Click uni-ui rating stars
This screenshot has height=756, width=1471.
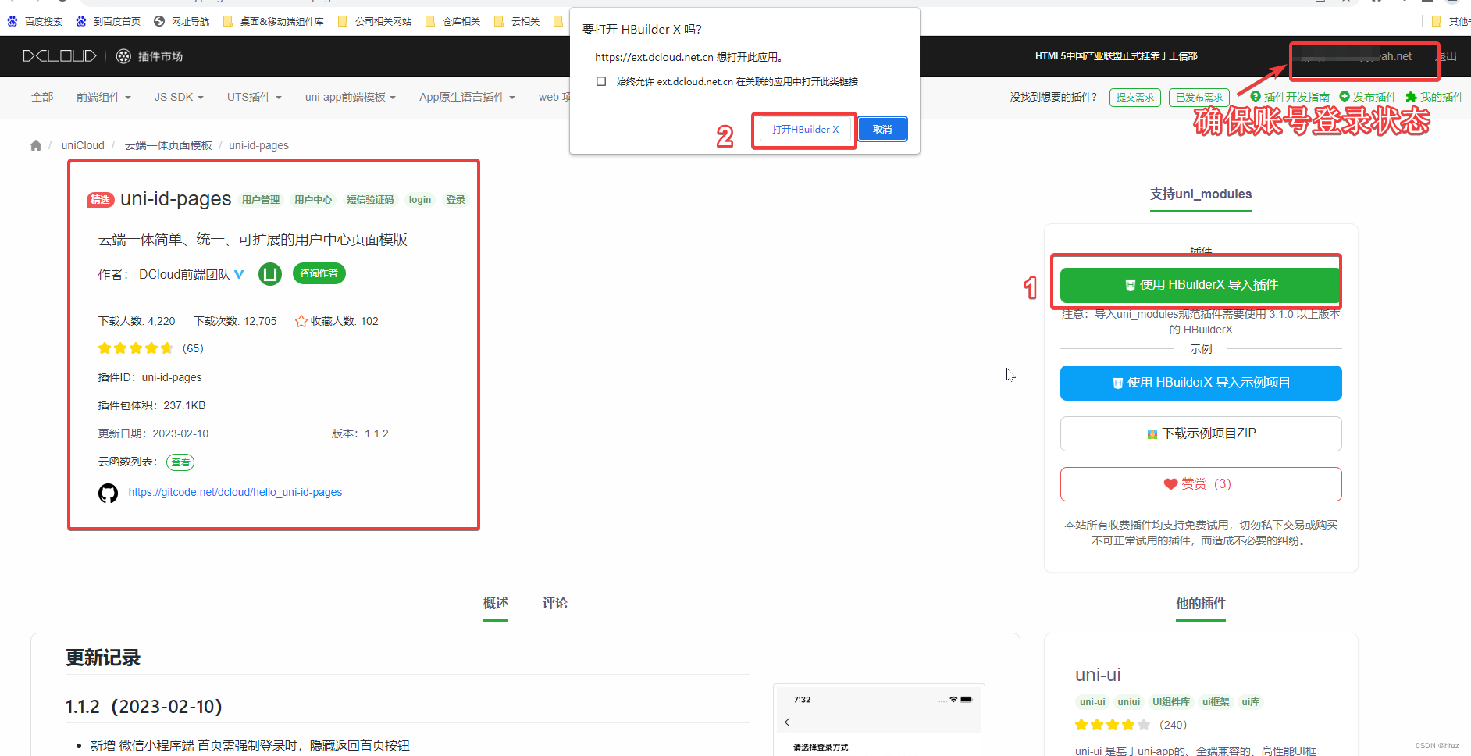[x=1113, y=725]
